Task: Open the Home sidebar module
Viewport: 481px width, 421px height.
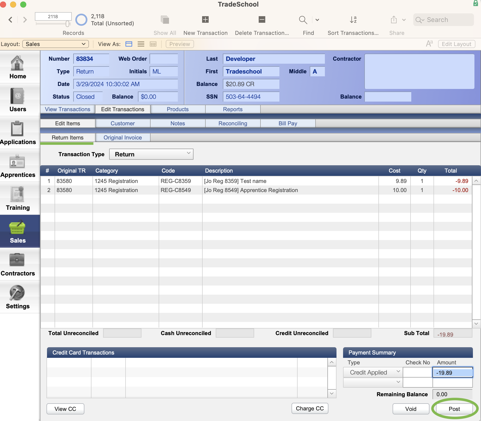Action: click(x=18, y=67)
